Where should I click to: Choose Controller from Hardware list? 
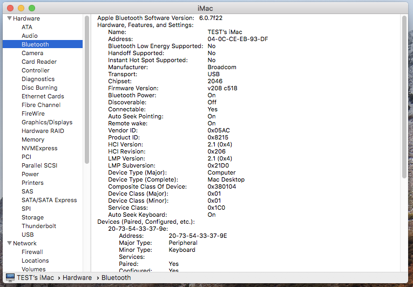pos(36,70)
